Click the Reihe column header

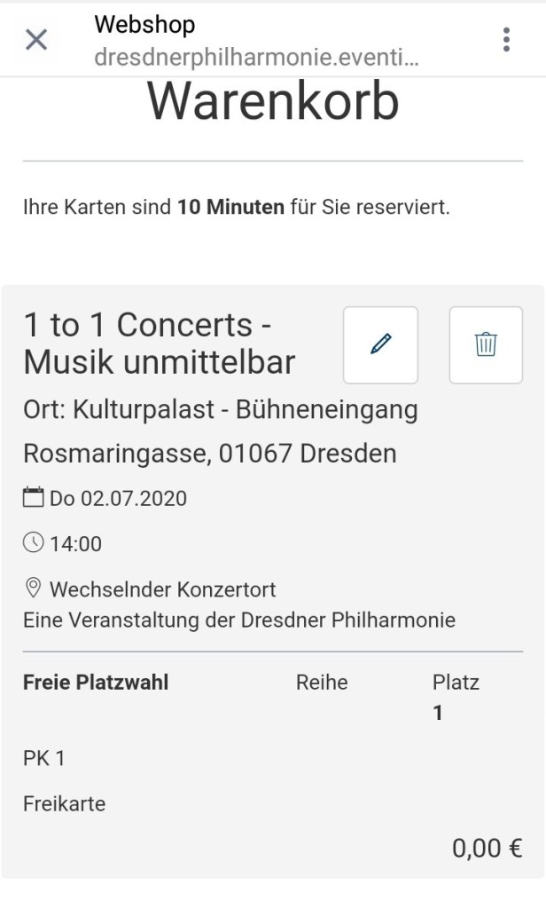coord(322,682)
